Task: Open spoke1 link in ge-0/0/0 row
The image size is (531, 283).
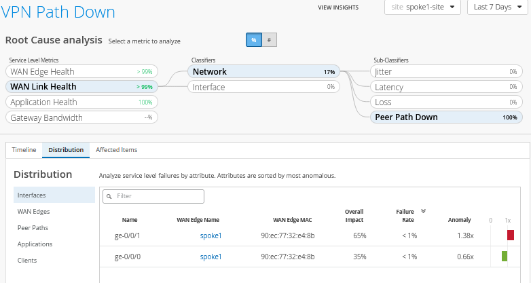Action: 210,257
